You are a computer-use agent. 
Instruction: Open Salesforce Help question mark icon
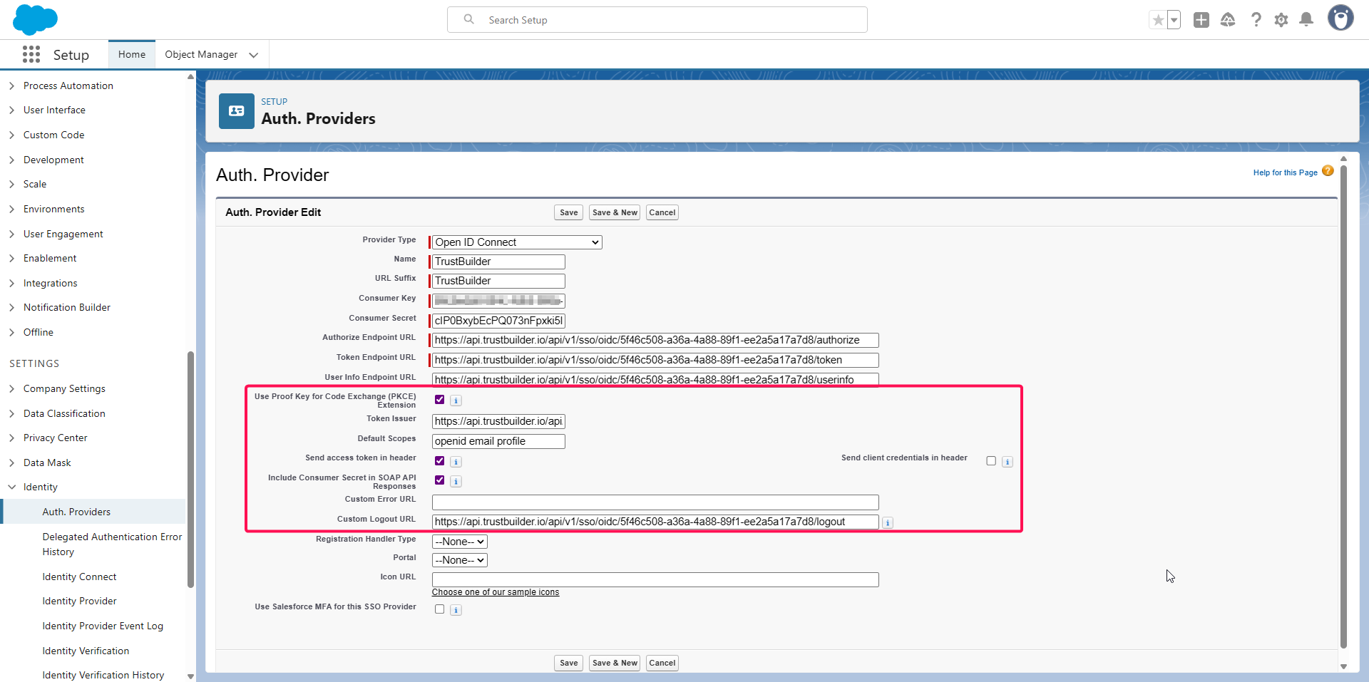click(x=1256, y=20)
